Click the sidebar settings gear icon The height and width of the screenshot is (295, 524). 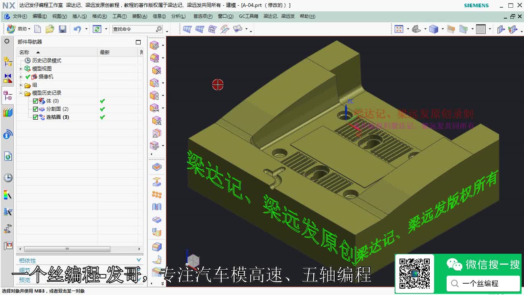7,41
